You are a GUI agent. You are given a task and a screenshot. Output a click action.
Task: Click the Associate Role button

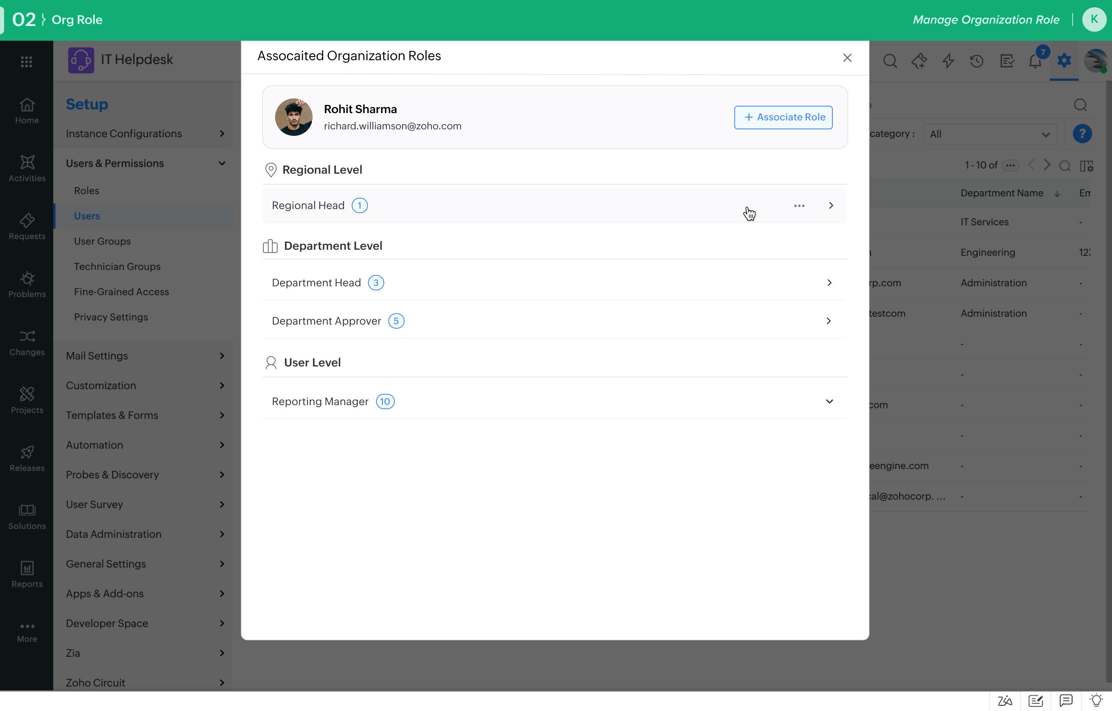click(784, 117)
